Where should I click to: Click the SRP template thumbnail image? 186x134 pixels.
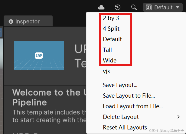point(39,55)
